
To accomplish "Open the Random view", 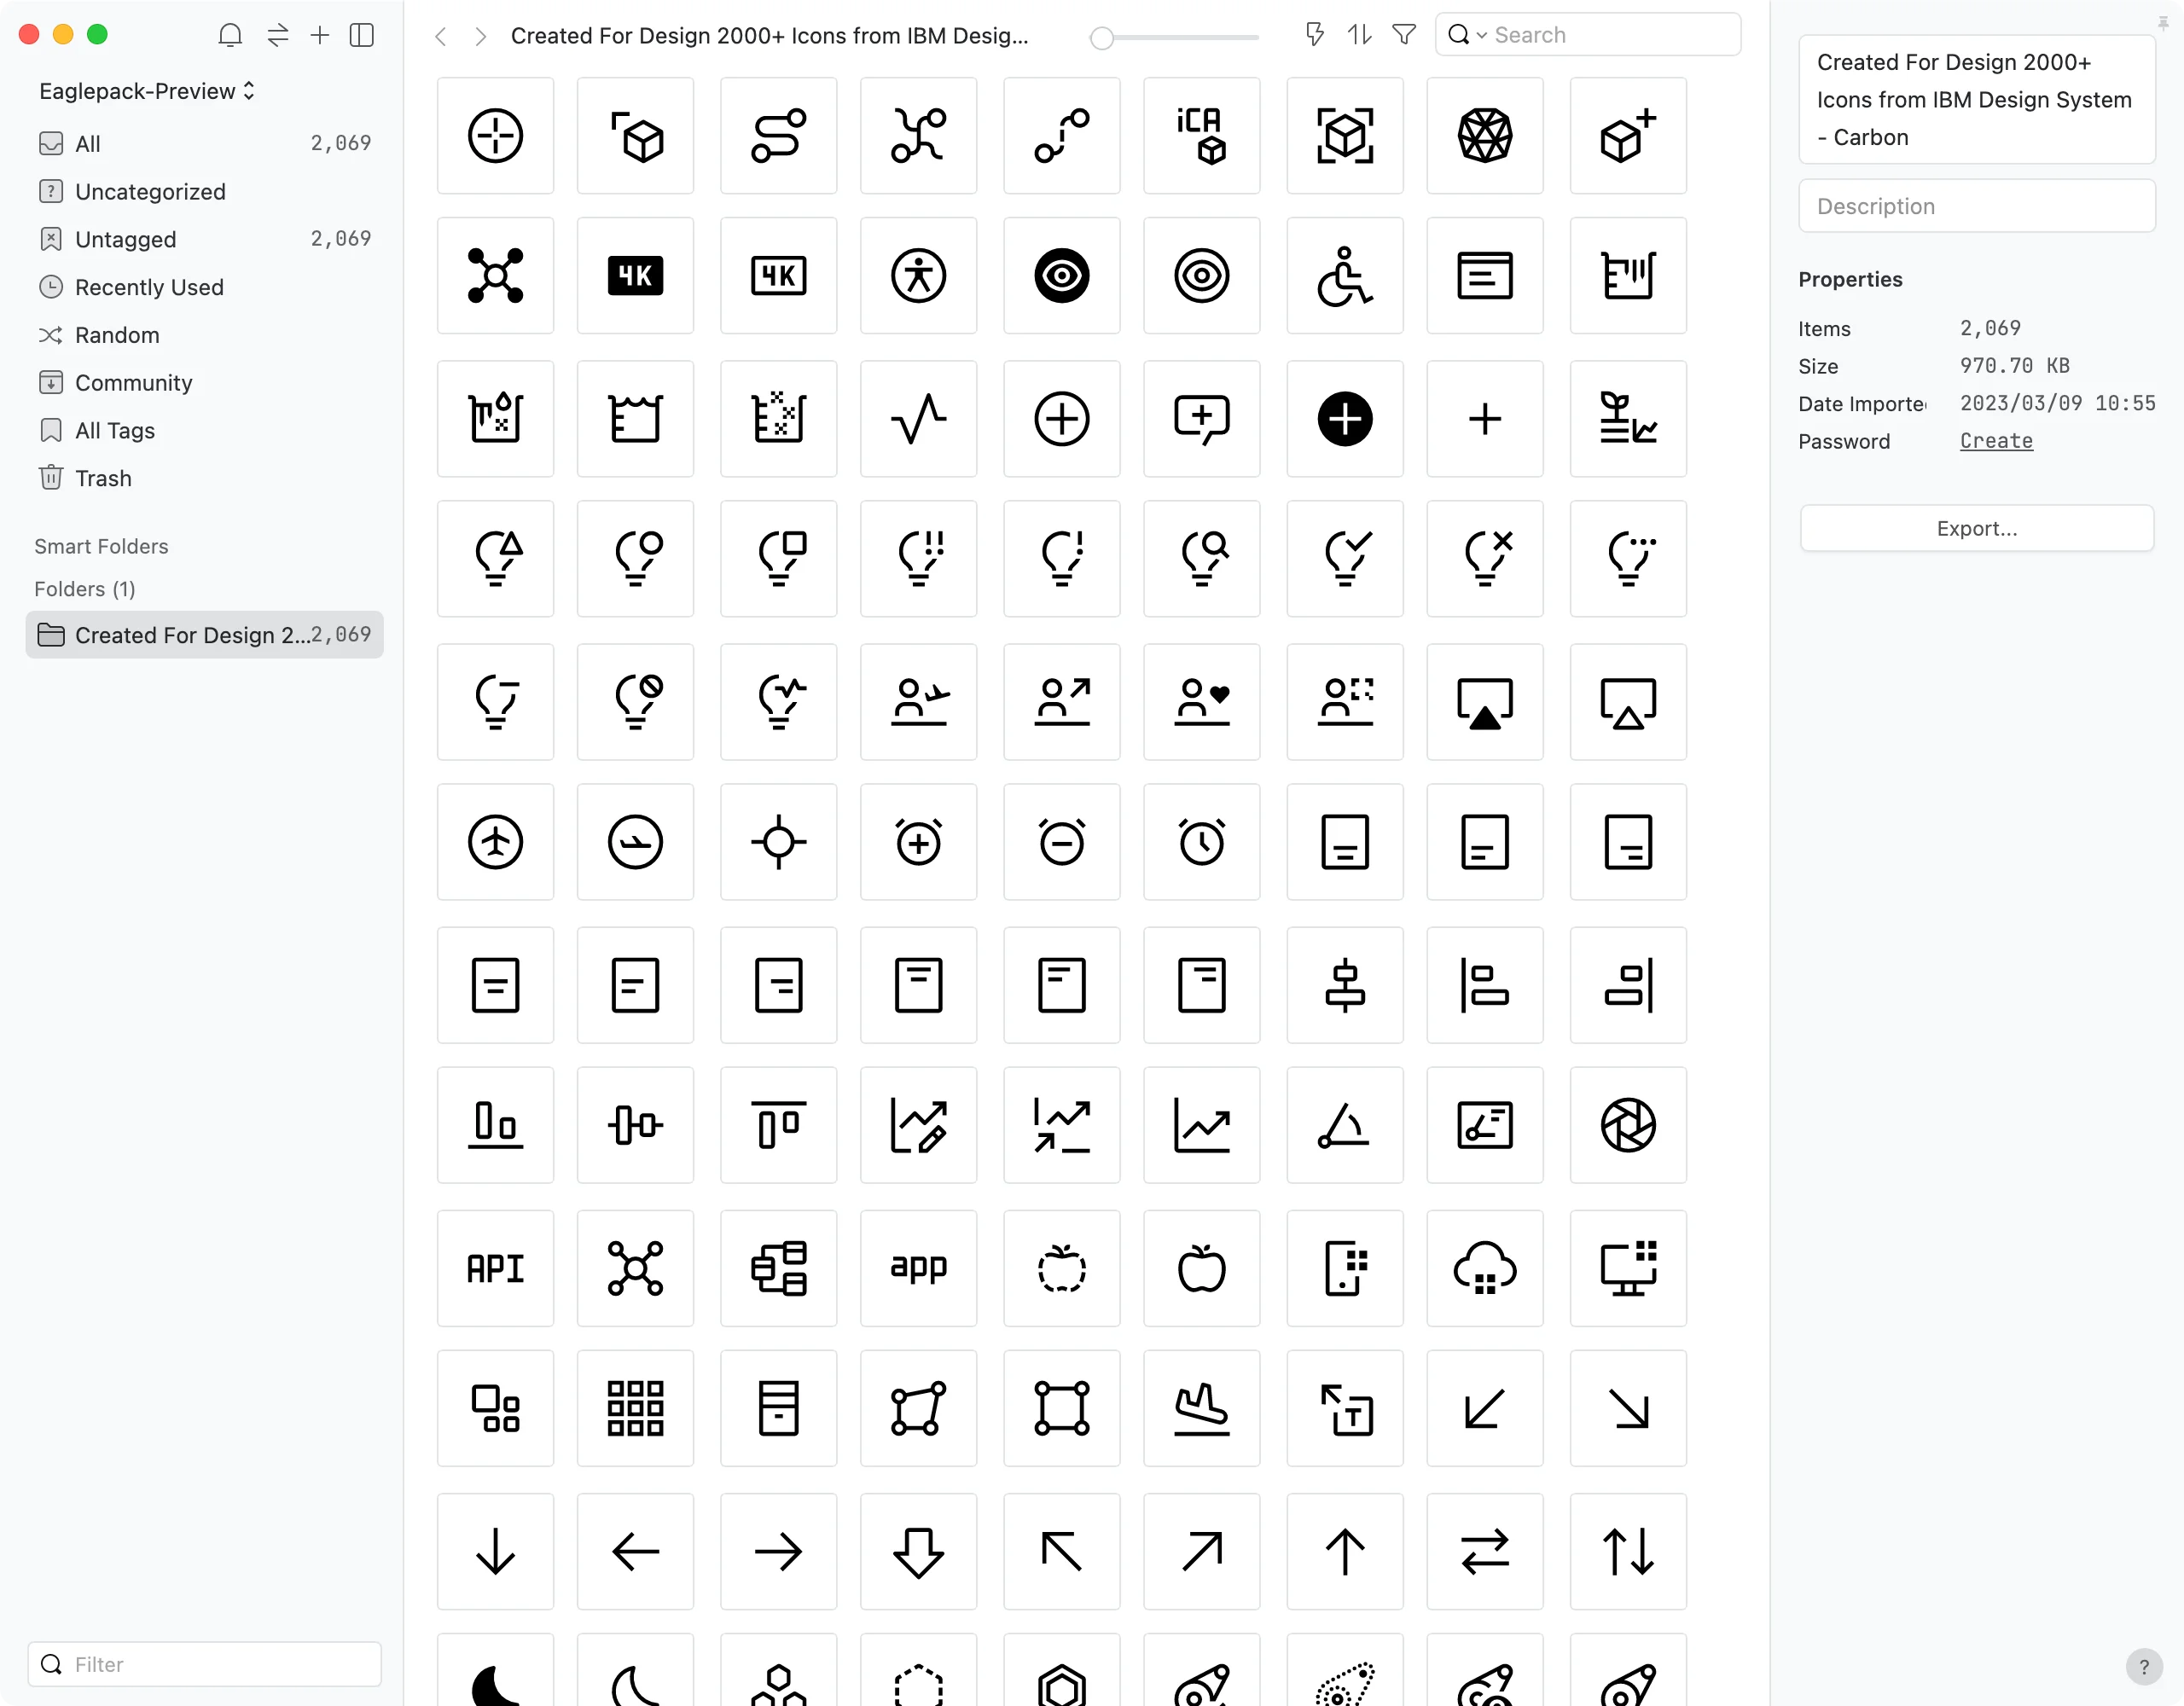I will (x=204, y=335).
